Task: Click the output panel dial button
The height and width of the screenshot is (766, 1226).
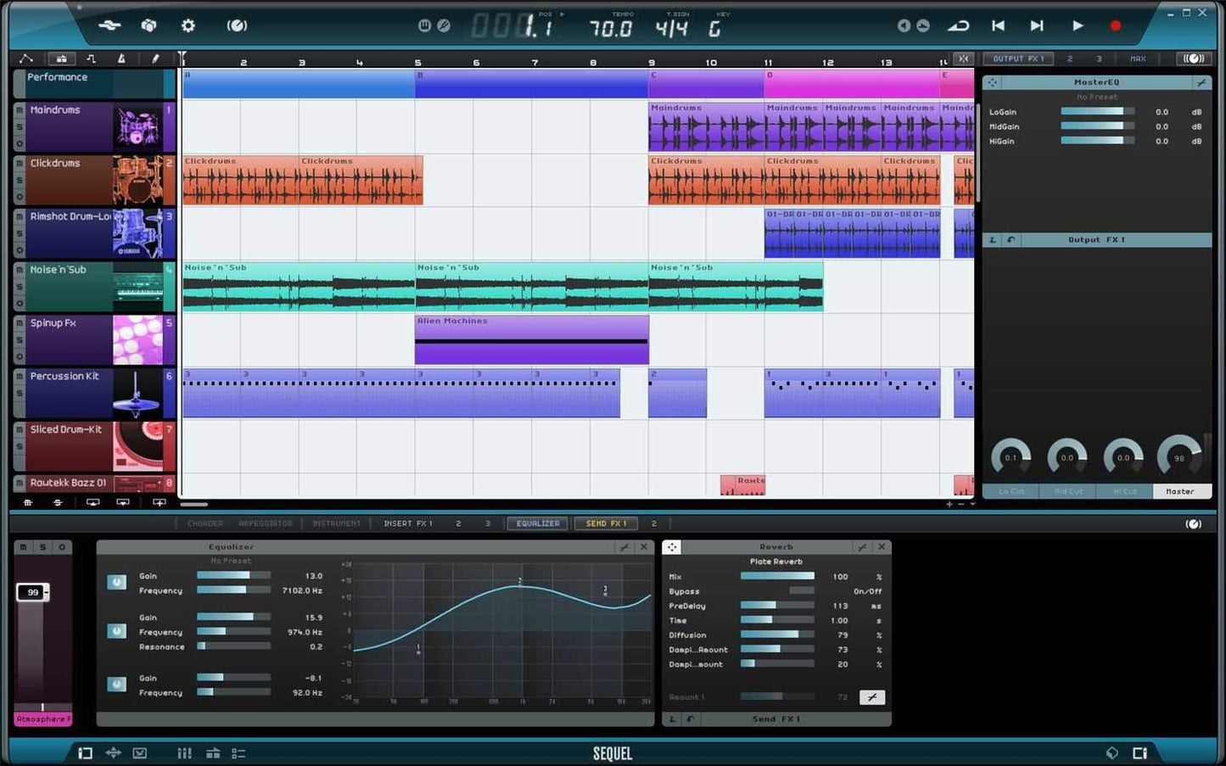Action: pyautogui.click(x=1194, y=59)
